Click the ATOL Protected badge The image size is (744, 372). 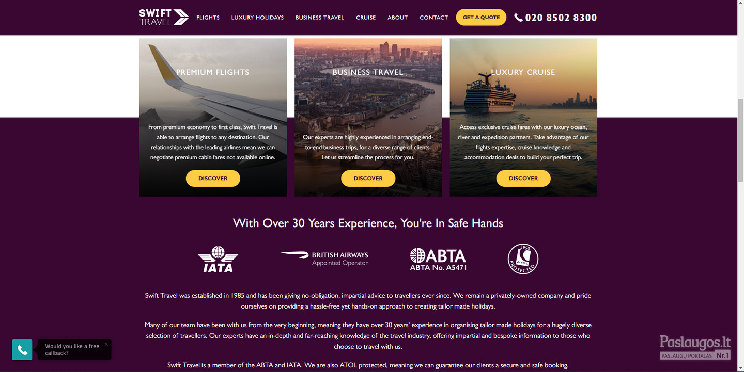(523, 259)
